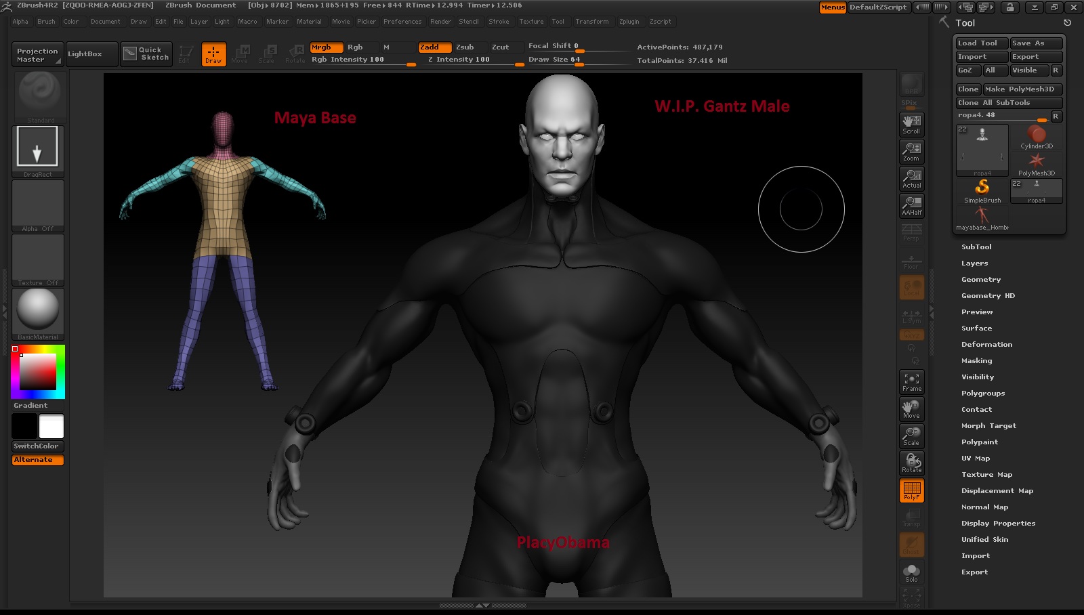Click the Floor grid icon
The width and height of the screenshot is (1084, 615).
click(x=911, y=261)
